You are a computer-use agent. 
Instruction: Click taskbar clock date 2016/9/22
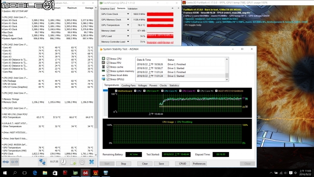pos(305,174)
